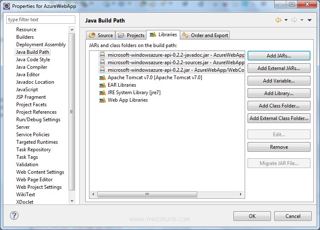Select the Libraries tab
This screenshot has width=320, height=230.
point(163,35)
